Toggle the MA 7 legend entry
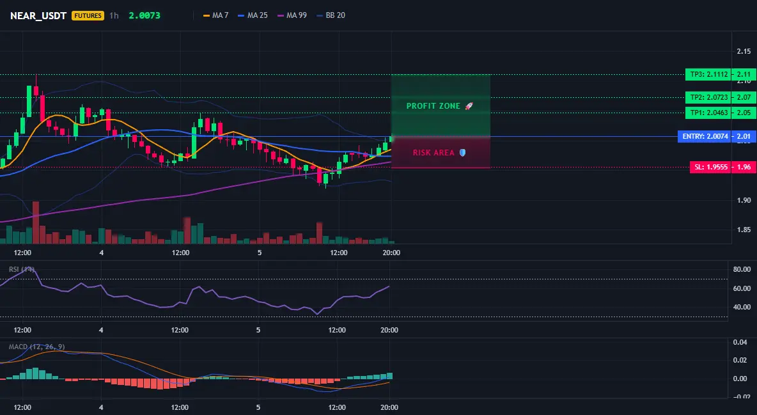This screenshot has width=757, height=415. [x=216, y=15]
